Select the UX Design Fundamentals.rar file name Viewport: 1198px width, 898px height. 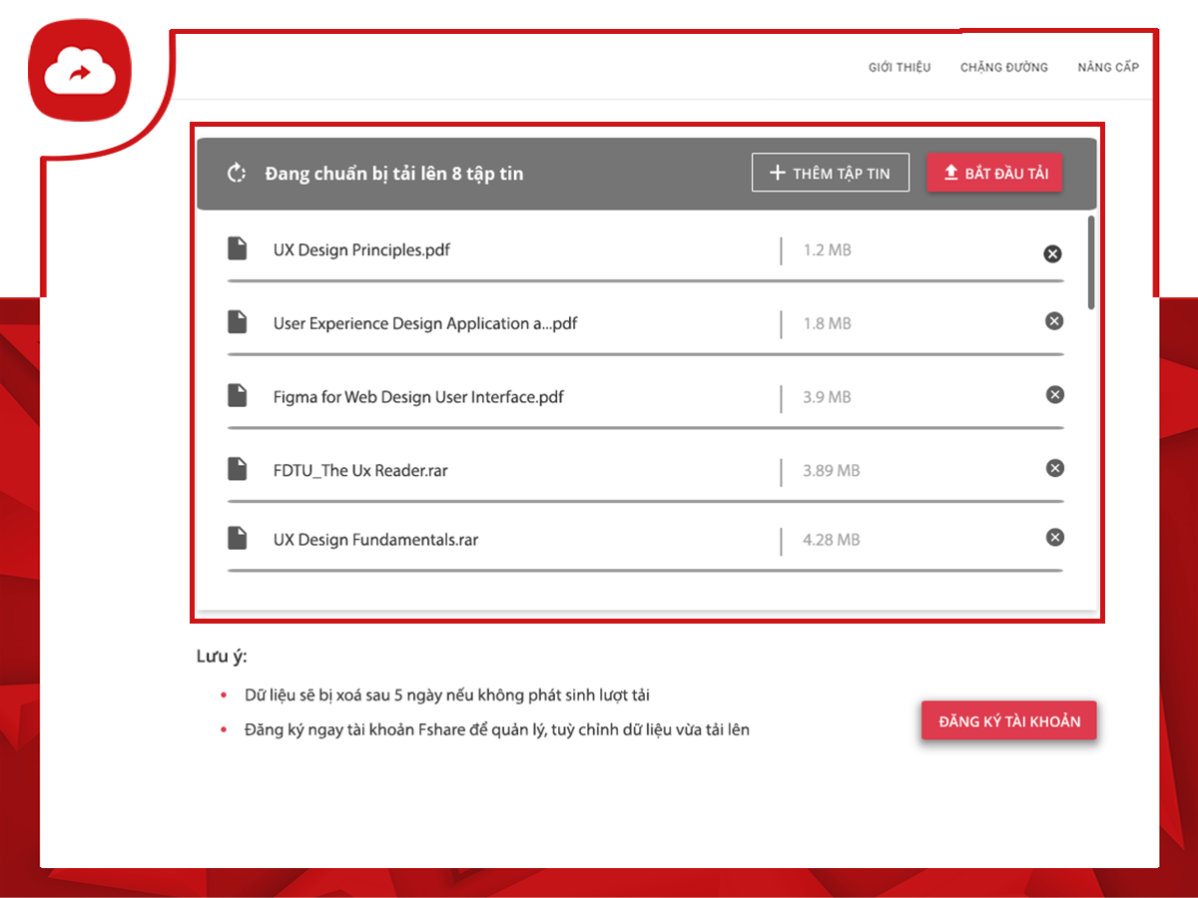(375, 540)
